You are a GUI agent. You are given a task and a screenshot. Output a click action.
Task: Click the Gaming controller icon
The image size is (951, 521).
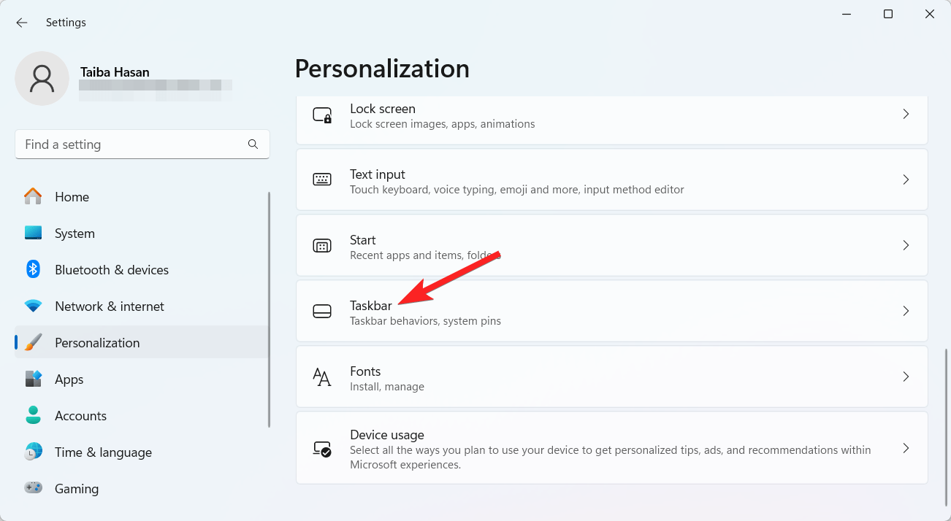pyautogui.click(x=33, y=488)
